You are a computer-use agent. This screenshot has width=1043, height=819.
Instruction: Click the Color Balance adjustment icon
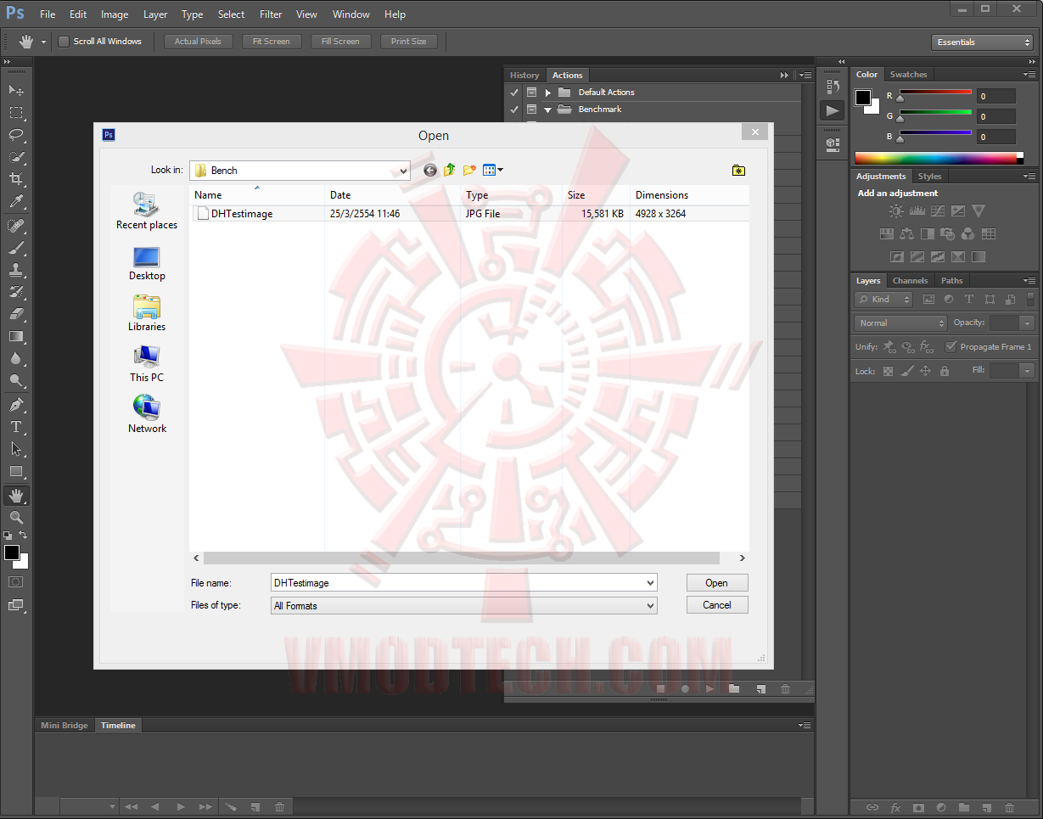(x=906, y=234)
